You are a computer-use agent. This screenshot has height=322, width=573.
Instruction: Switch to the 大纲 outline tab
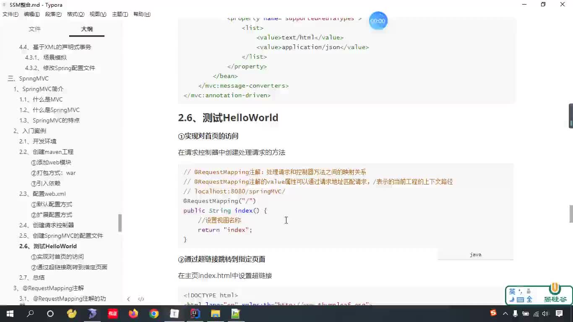(x=87, y=29)
